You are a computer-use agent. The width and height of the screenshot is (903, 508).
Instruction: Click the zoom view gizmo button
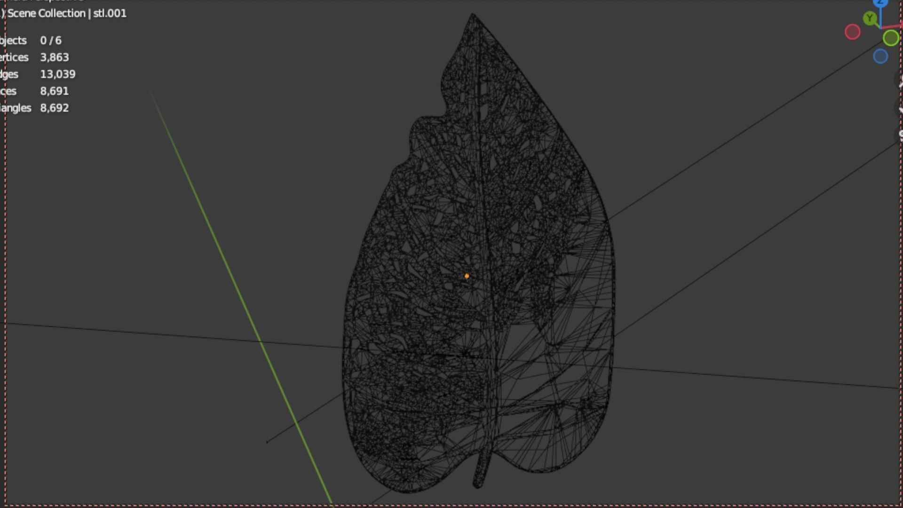click(x=899, y=81)
